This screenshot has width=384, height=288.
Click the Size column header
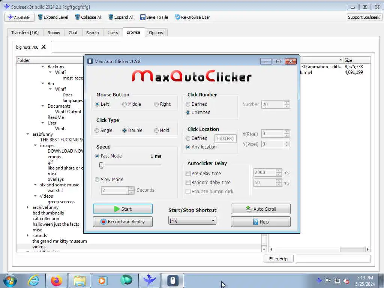pyautogui.click(x=357, y=60)
